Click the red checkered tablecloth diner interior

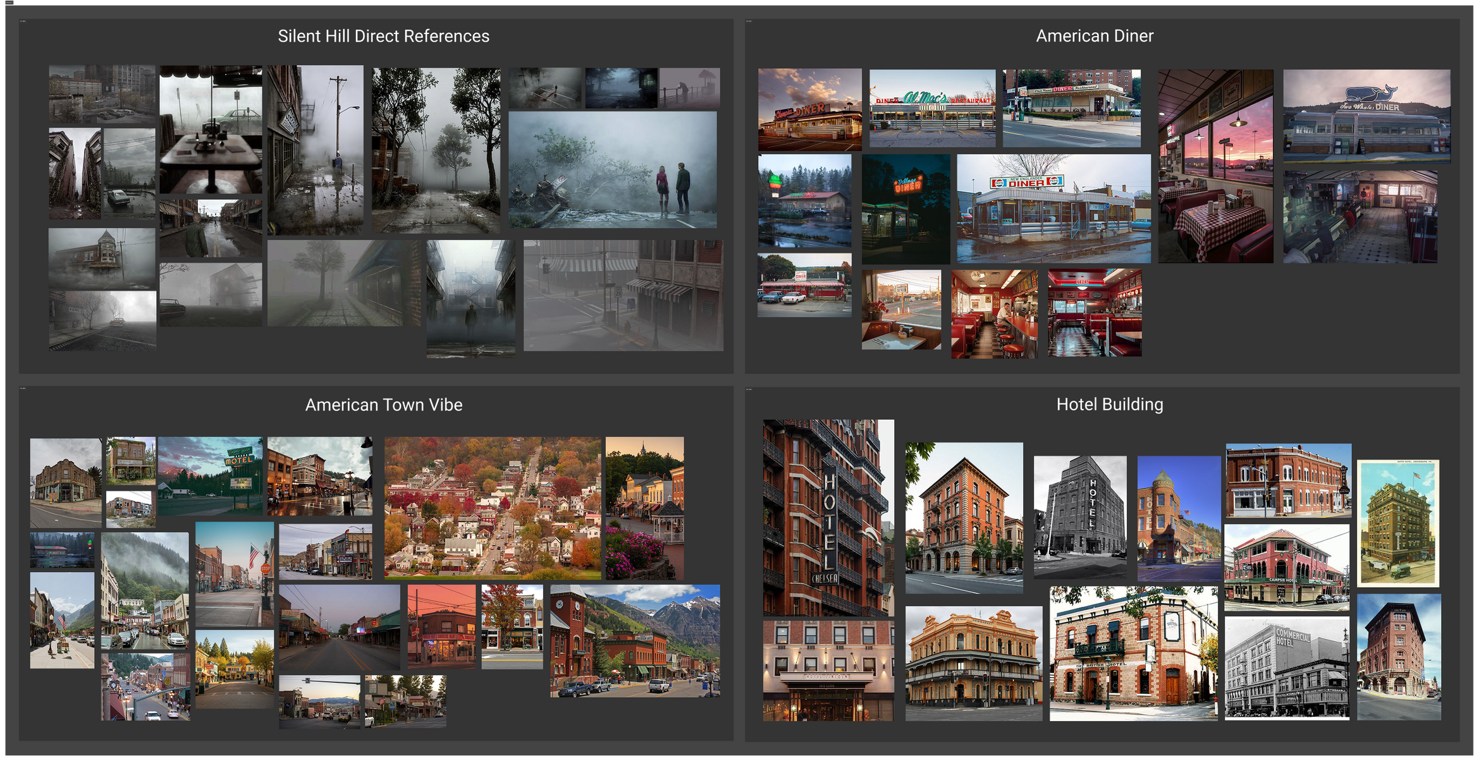point(1215,166)
